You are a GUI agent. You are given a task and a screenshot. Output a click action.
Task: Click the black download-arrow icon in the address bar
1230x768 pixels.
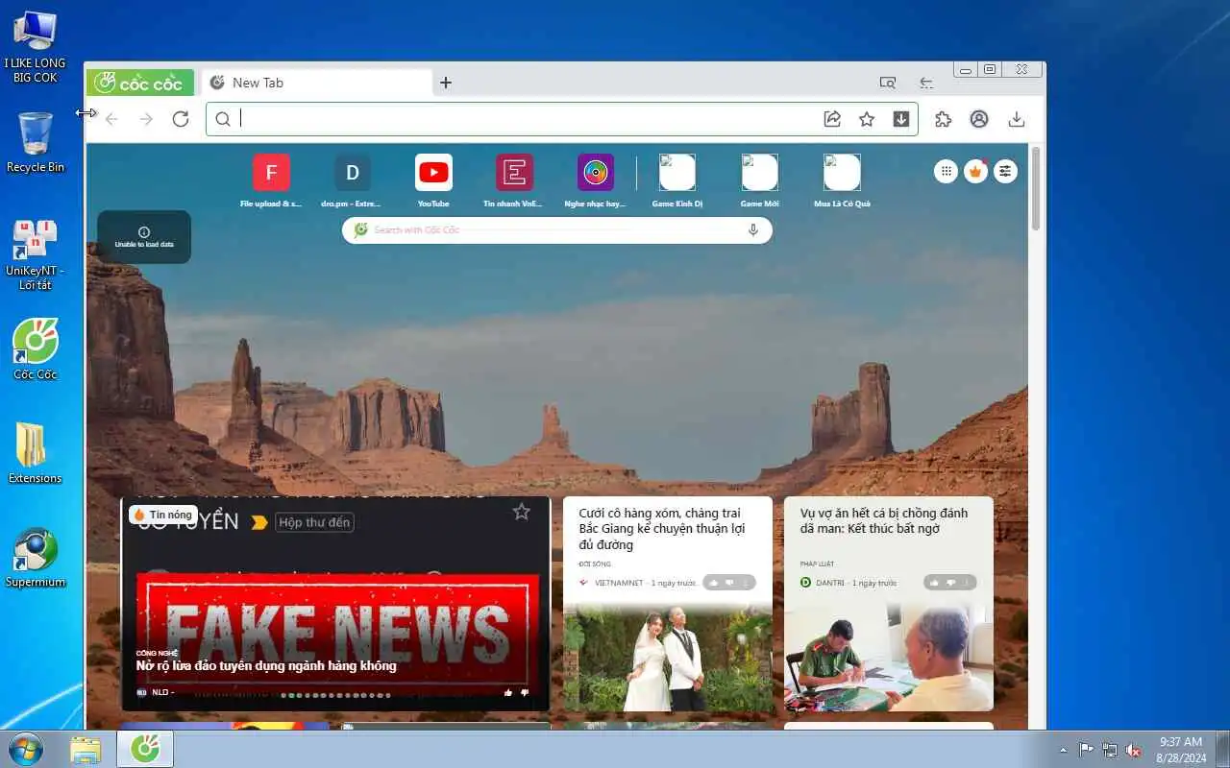click(x=901, y=119)
